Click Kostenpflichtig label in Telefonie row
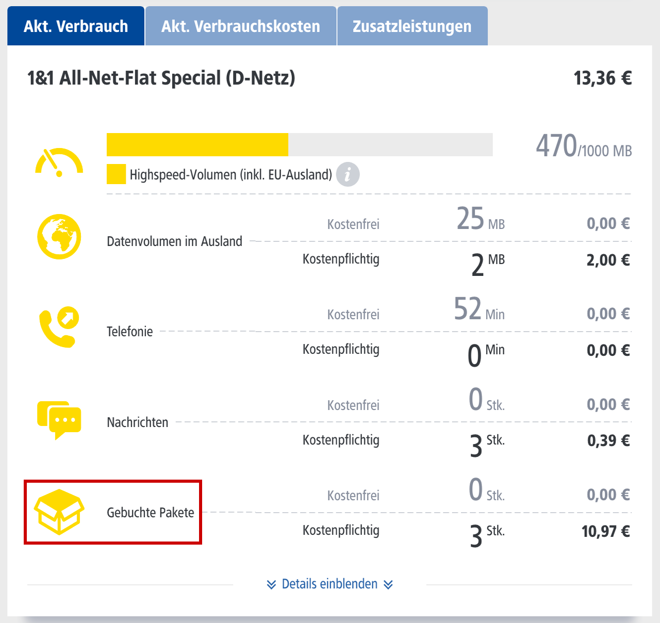The image size is (660, 623). click(341, 349)
